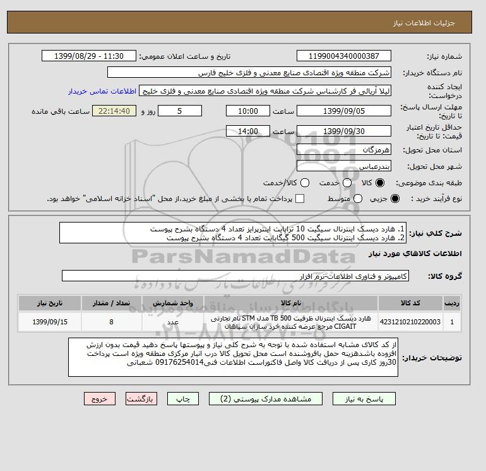Click the ردیف column header
The width and height of the screenshot is (486, 471).
click(x=452, y=303)
